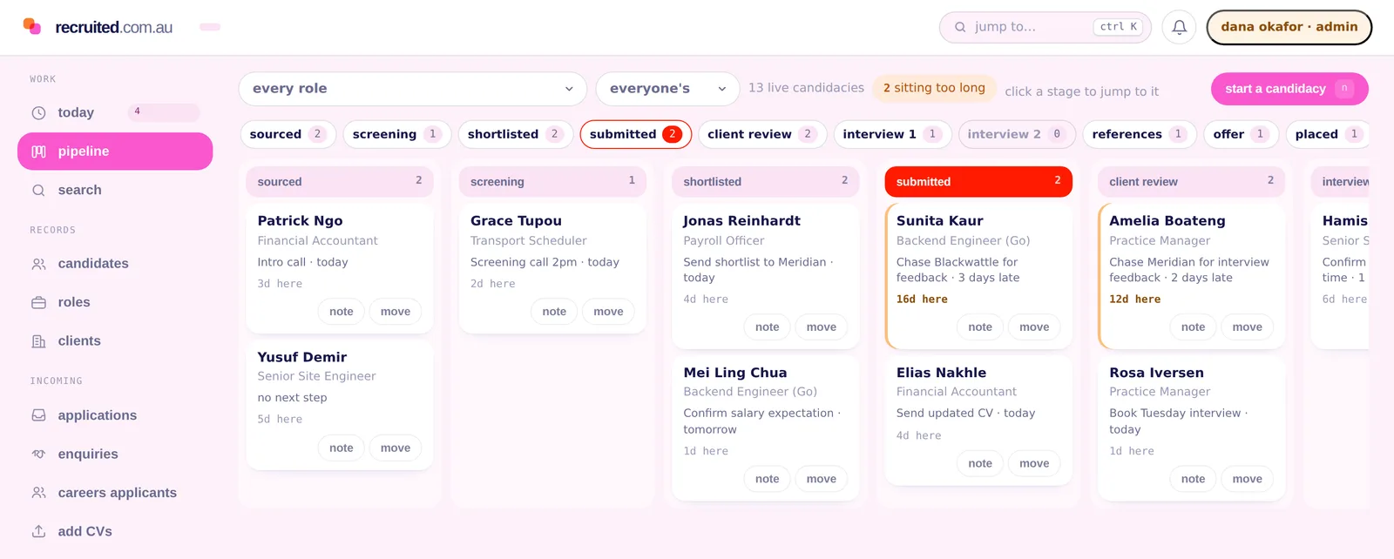Screen dimensions: 1394x559
Task: Open applications in the sidebar
Action: click(x=115, y=415)
